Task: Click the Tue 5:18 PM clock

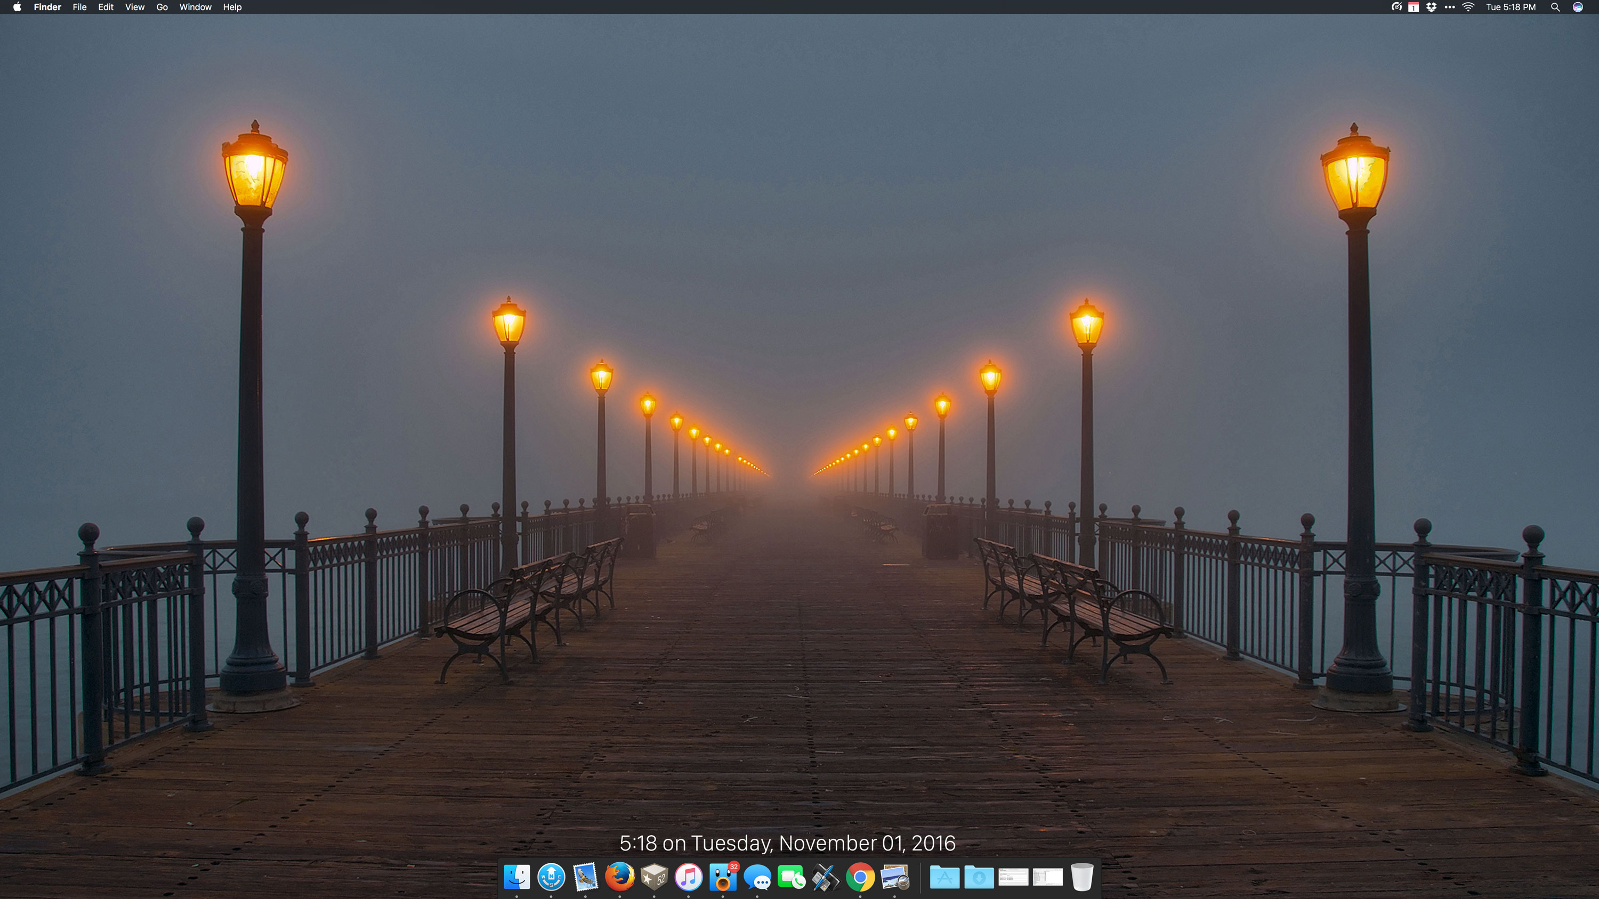Action: click(1510, 7)
